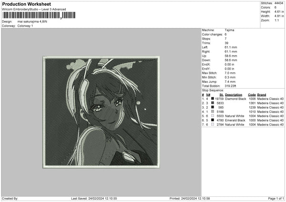This screenshot has height=202, width=286.
Task: Click 'Wilcom EmbroideryStudio – Level 3 Advanced' text
Action: [x=34, y=10]
